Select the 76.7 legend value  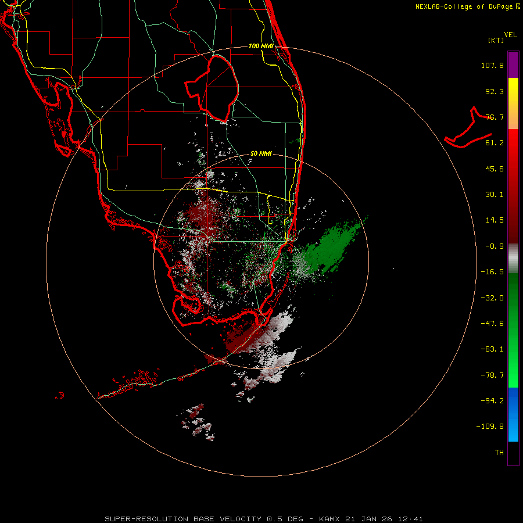495,117
